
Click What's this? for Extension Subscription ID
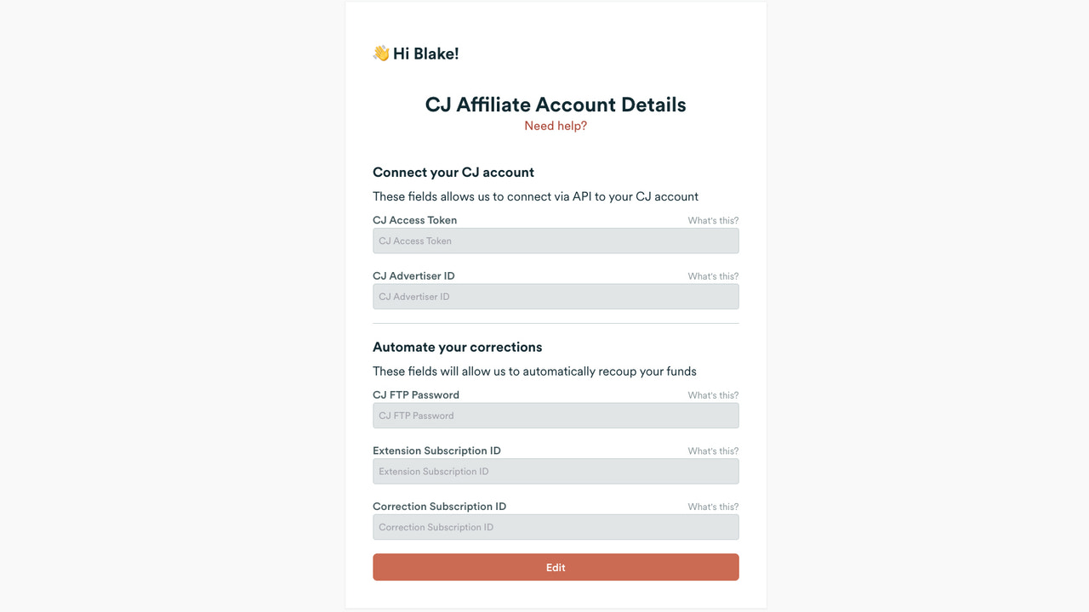[713, 450]
